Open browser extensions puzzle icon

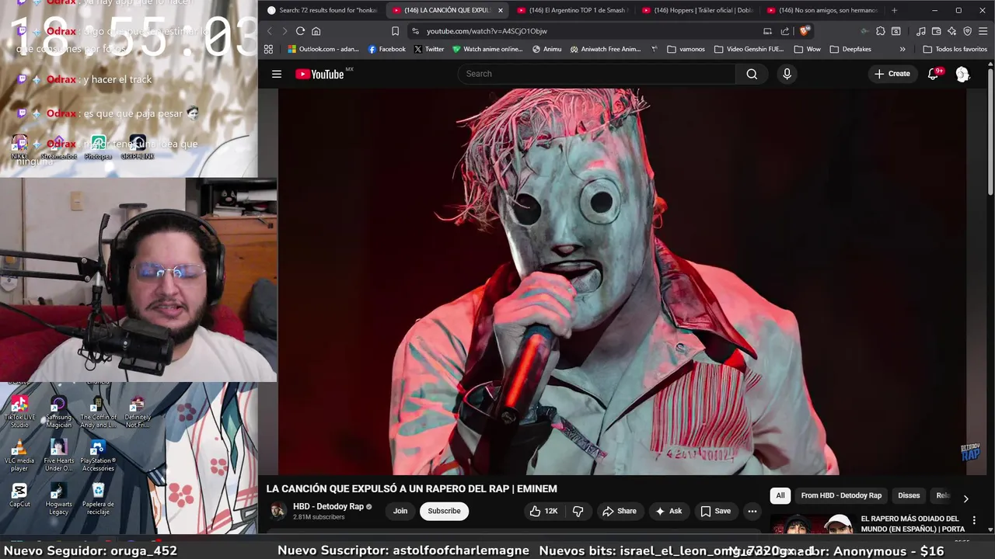click(880, 31)
